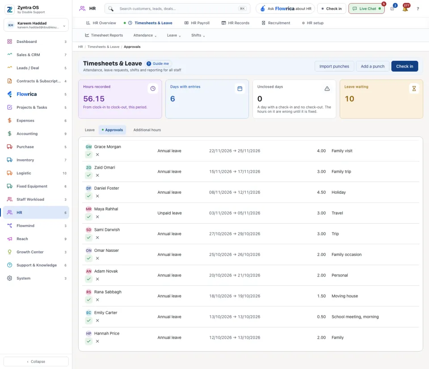429x369 pixels.
Task: Approve Sami Darwish's leave with the checkmark
Action: pos(88,238)
